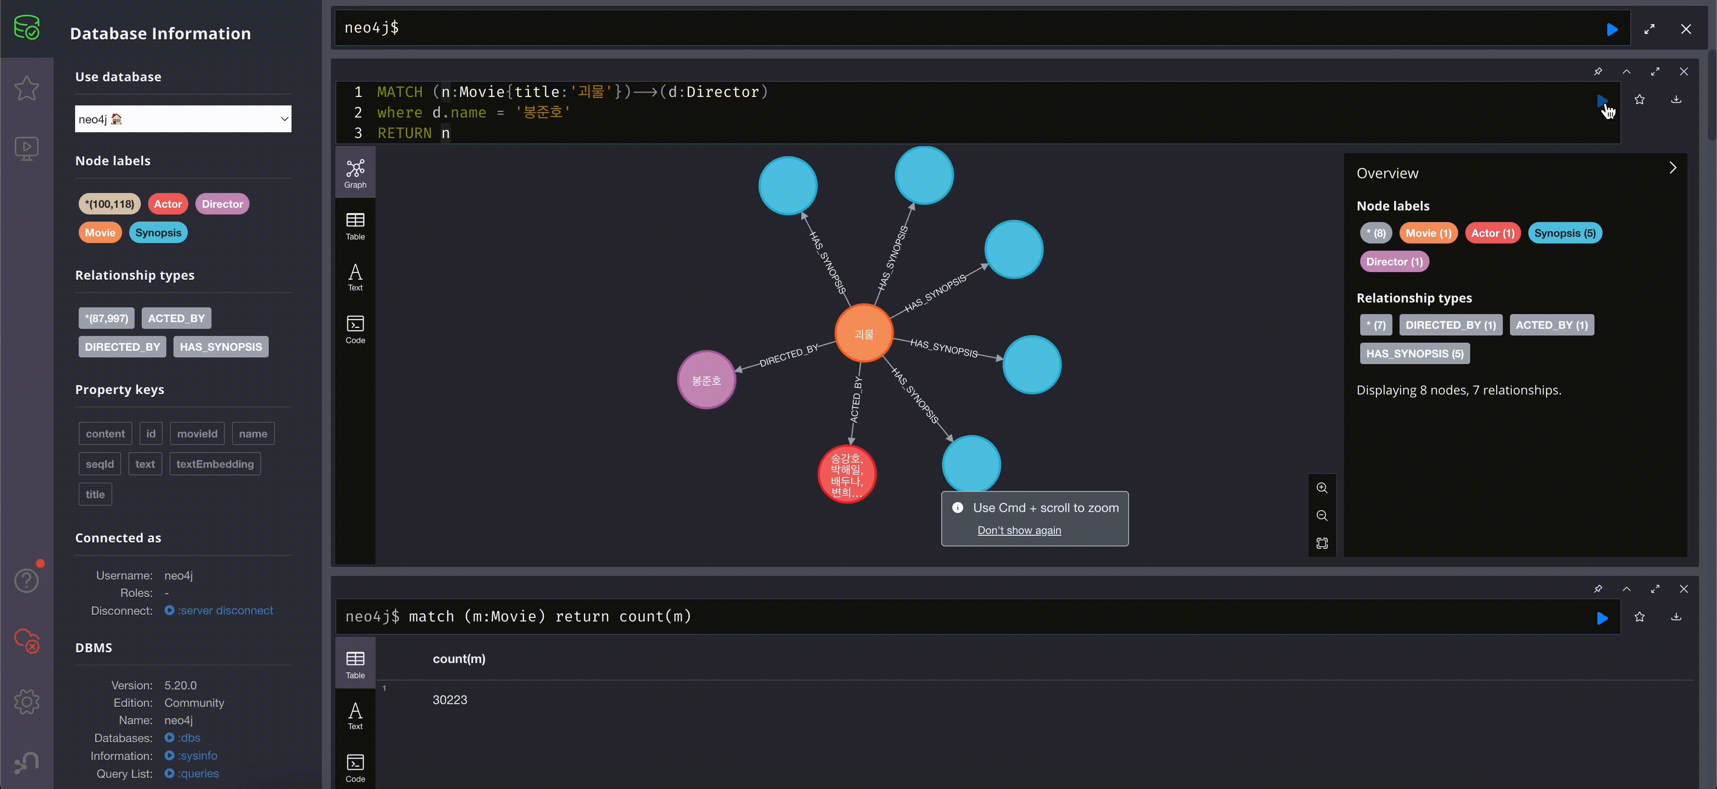Collapse the MATCH query result frame

coord(1626,71)
